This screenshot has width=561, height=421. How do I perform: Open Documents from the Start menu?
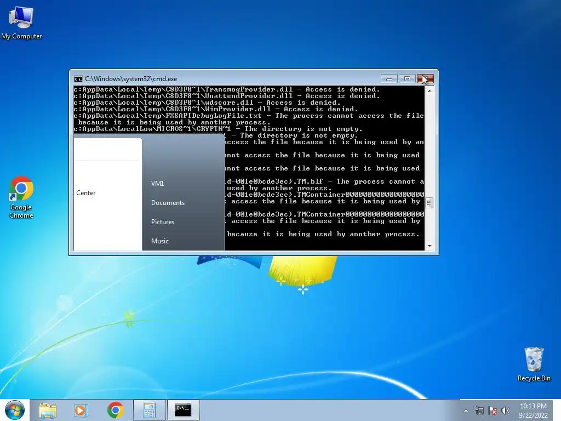pyautogui.click(x=168, y=203)
